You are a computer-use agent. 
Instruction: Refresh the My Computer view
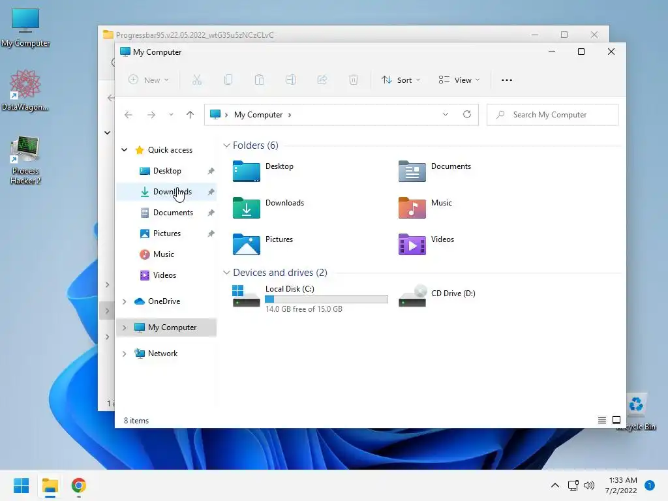[467, 114]
